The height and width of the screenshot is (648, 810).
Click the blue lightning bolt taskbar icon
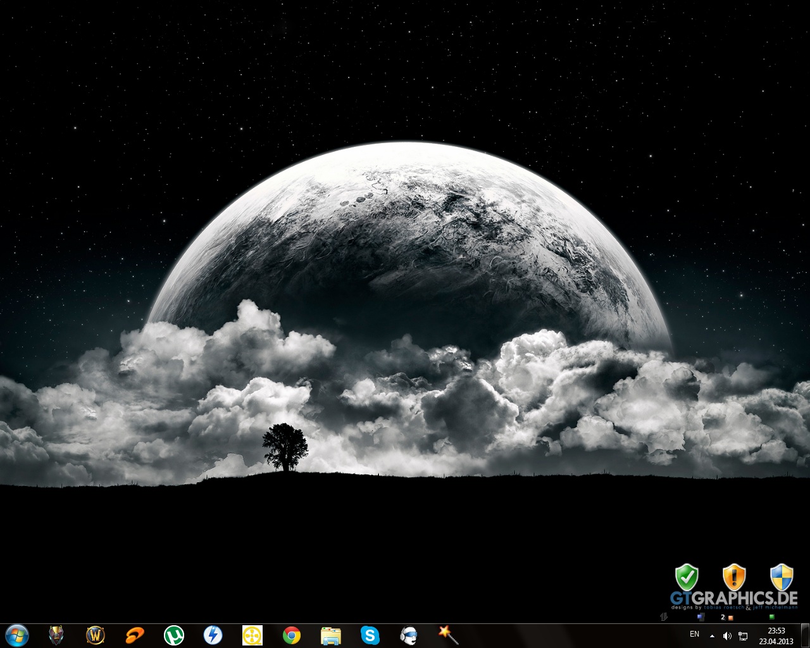point(213,635)
